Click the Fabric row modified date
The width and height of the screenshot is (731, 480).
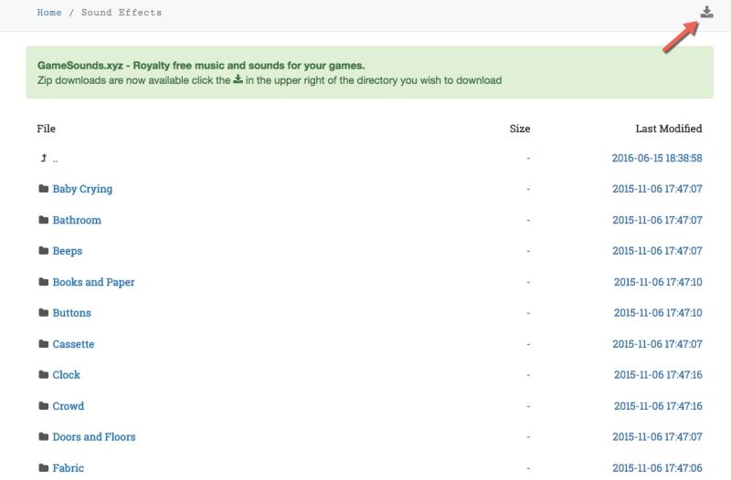pos(657,467)
